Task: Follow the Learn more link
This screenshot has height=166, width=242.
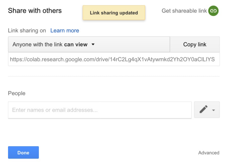Action: (x=65, y=31)
